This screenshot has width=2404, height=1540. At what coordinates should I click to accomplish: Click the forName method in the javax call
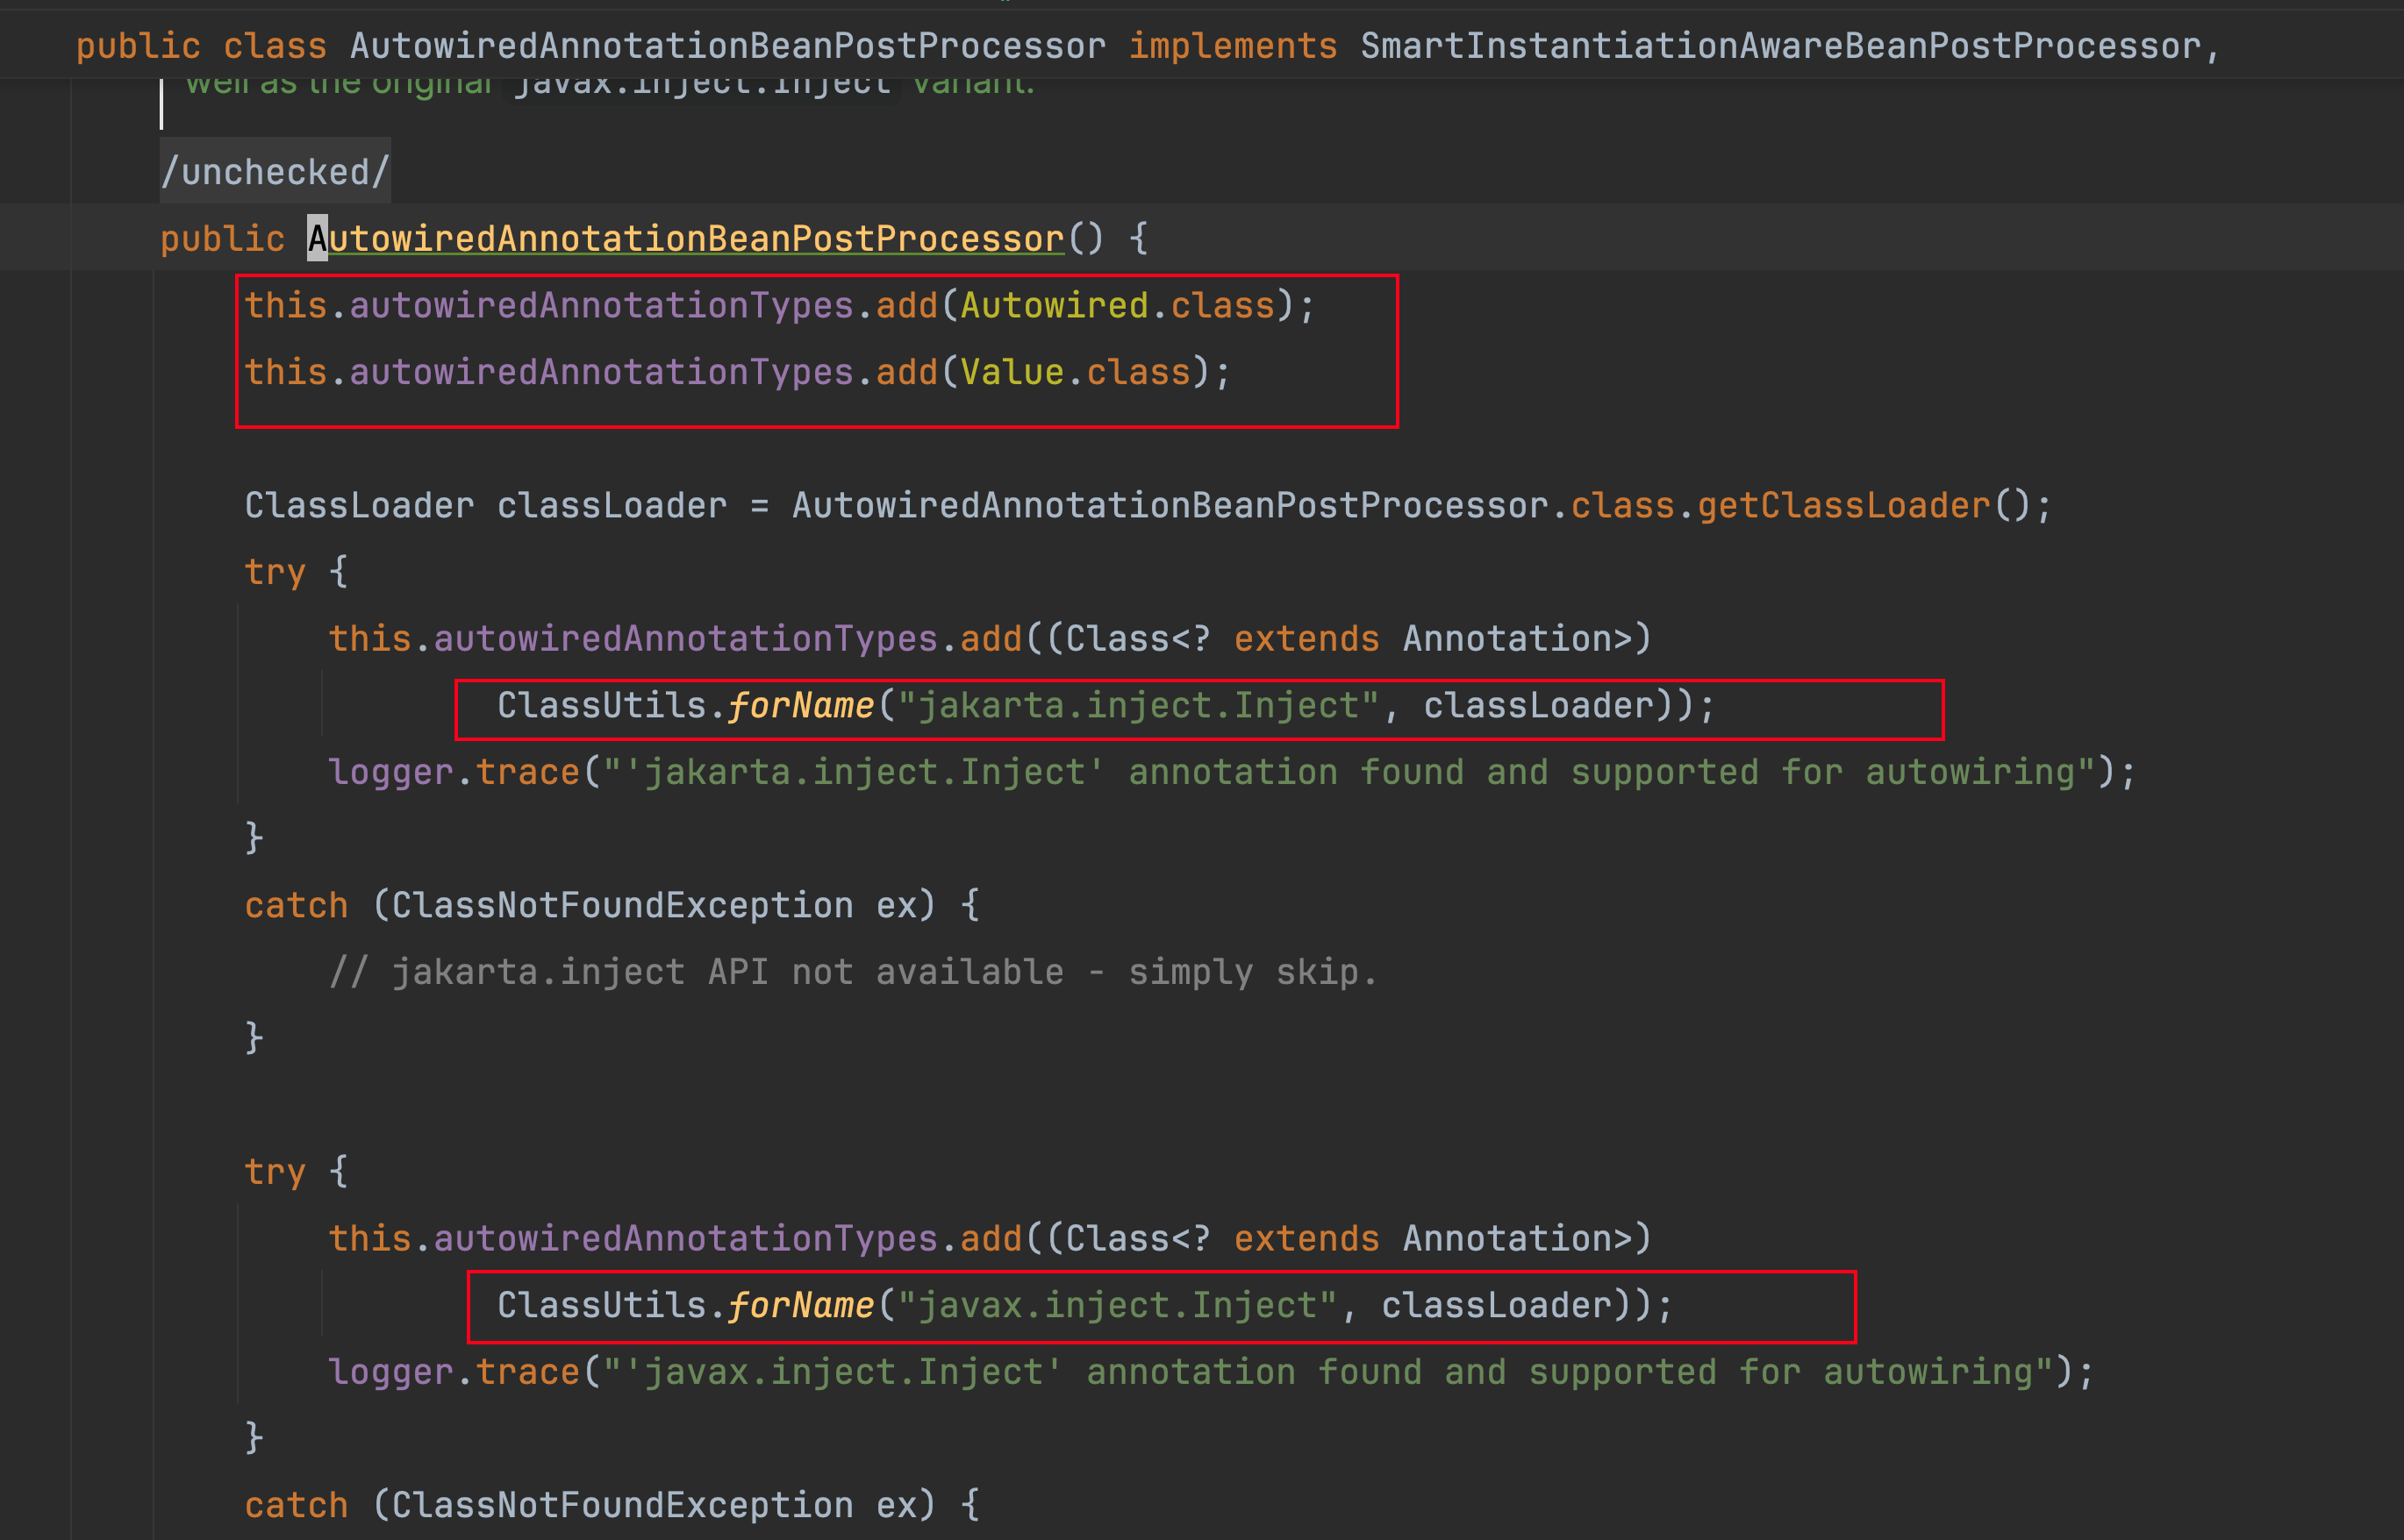coord(801,1306)
